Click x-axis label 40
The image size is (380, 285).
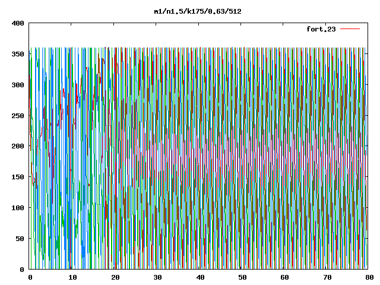tap(200, 277)
